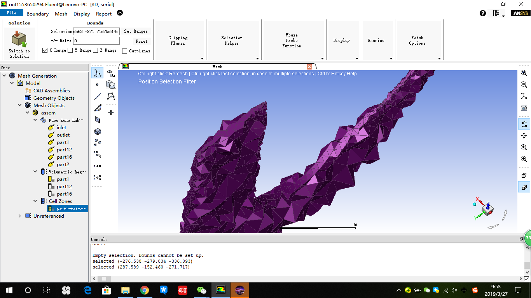531x298 pixels.
Task: Expand the Clipping Planes dropdown
Action: pyautogui.click(x=202, y=59)
